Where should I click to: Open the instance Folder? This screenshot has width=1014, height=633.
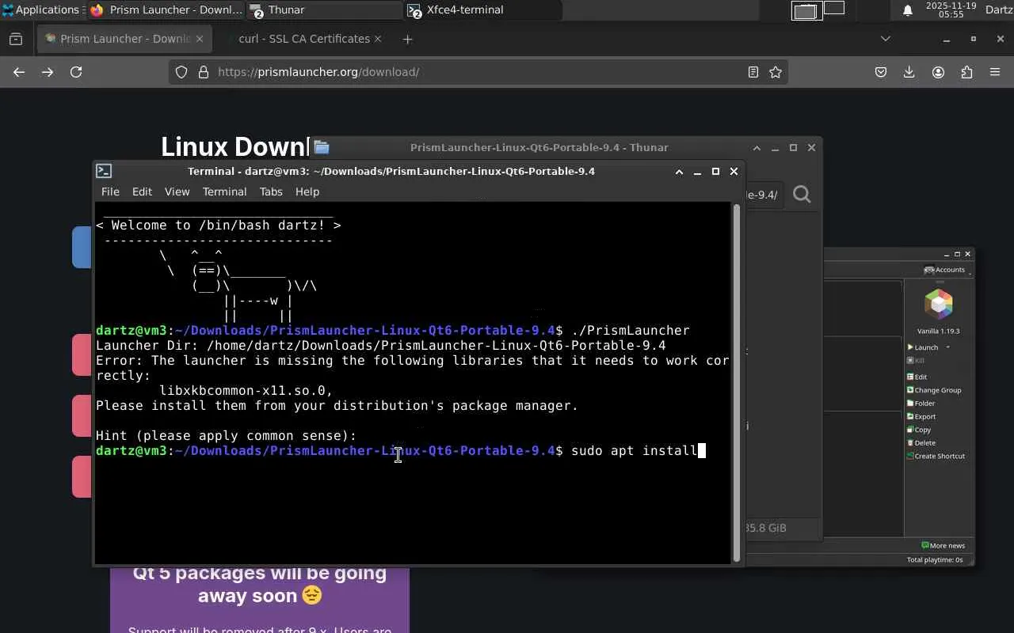tap(921, 404)
